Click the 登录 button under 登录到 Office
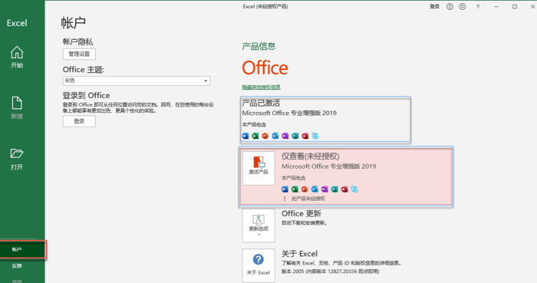Image resolution: width=537 pixels, height=283 pixels. pos(79,121)
